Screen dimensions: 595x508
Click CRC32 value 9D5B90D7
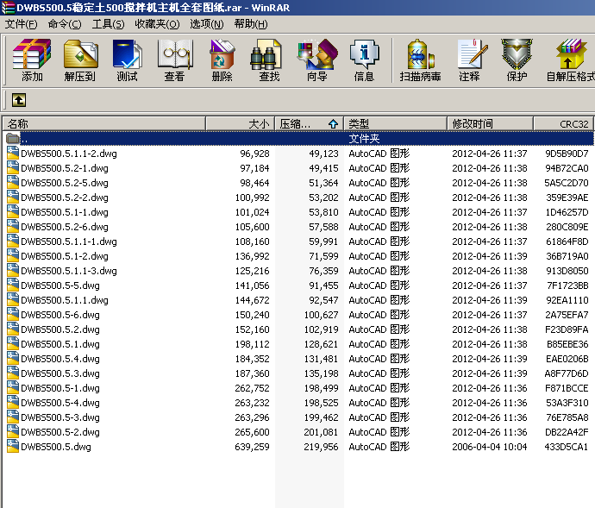click(567, 154)
